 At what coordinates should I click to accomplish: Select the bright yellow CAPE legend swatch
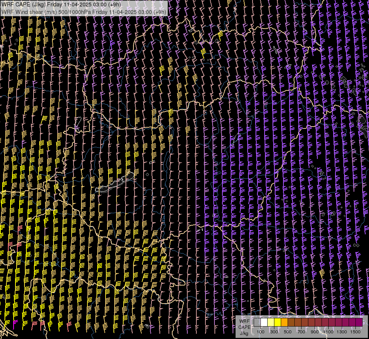coord(278,322)
